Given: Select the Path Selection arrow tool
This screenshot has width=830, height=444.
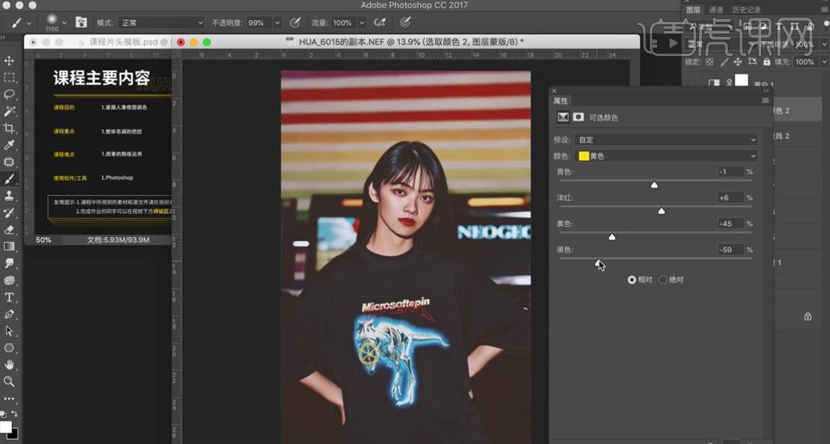Looking at the screenshot, I should pos(9,331).
